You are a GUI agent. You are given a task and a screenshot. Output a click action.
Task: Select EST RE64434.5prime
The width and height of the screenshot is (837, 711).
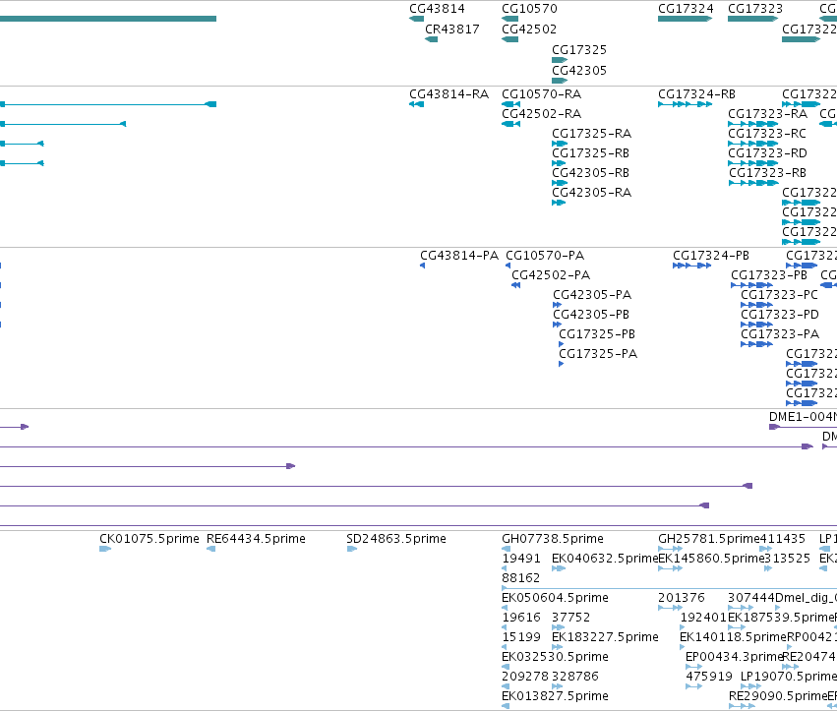coord(257,539)
